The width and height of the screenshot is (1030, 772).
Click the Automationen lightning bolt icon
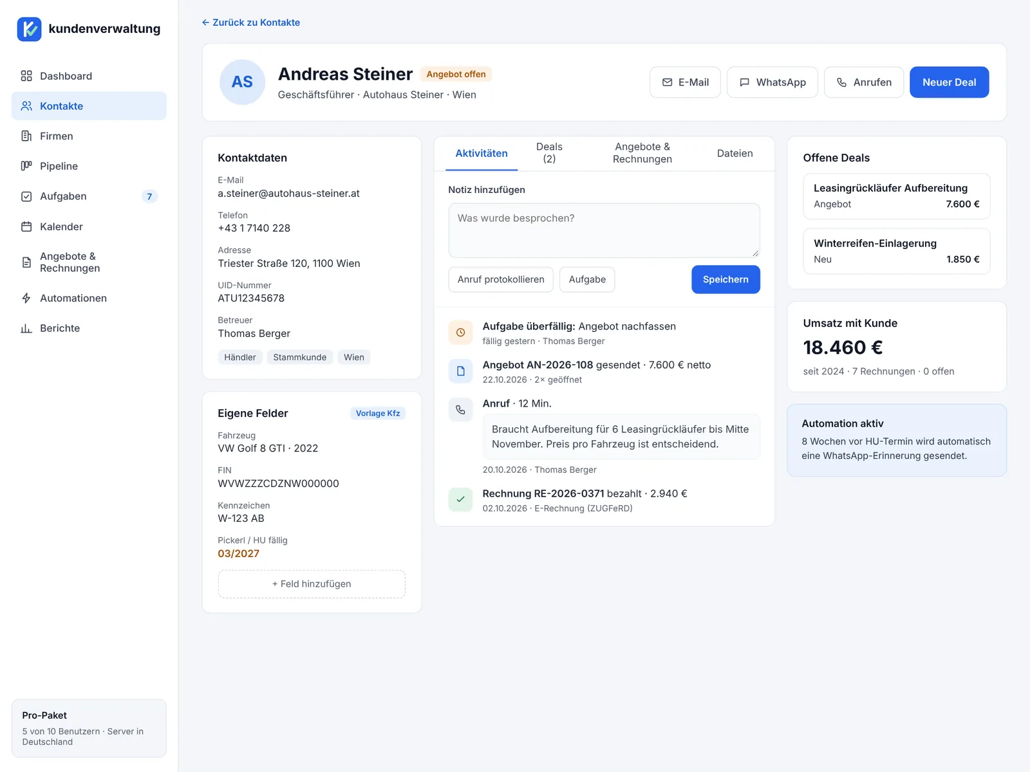point(26,298)
